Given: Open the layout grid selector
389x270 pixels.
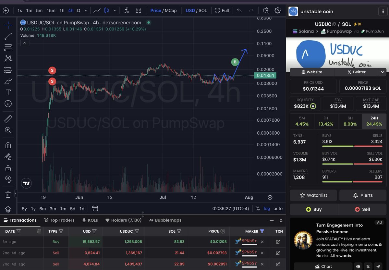Looking at the screenshot, I should pos(139,10).
